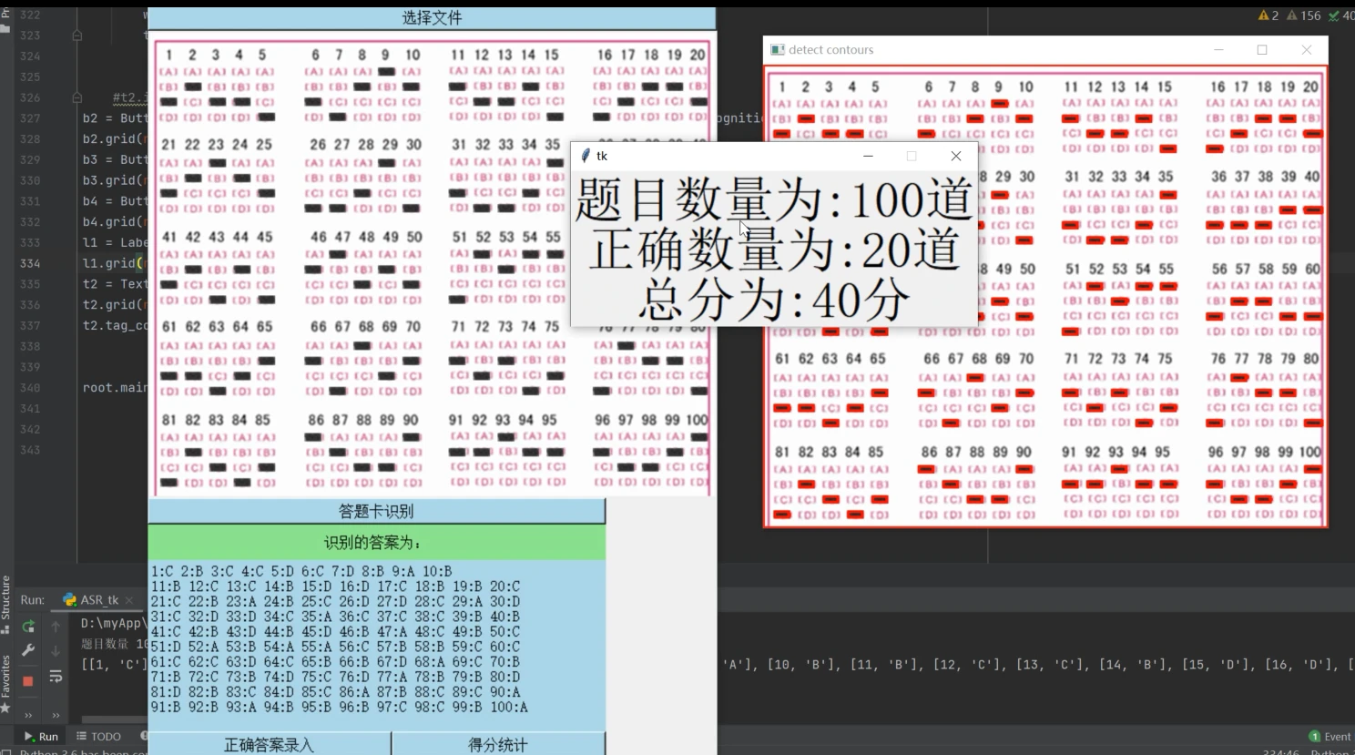
Task: Expand the console toolbar overflow chevron
Action: [x=56, y=715]
